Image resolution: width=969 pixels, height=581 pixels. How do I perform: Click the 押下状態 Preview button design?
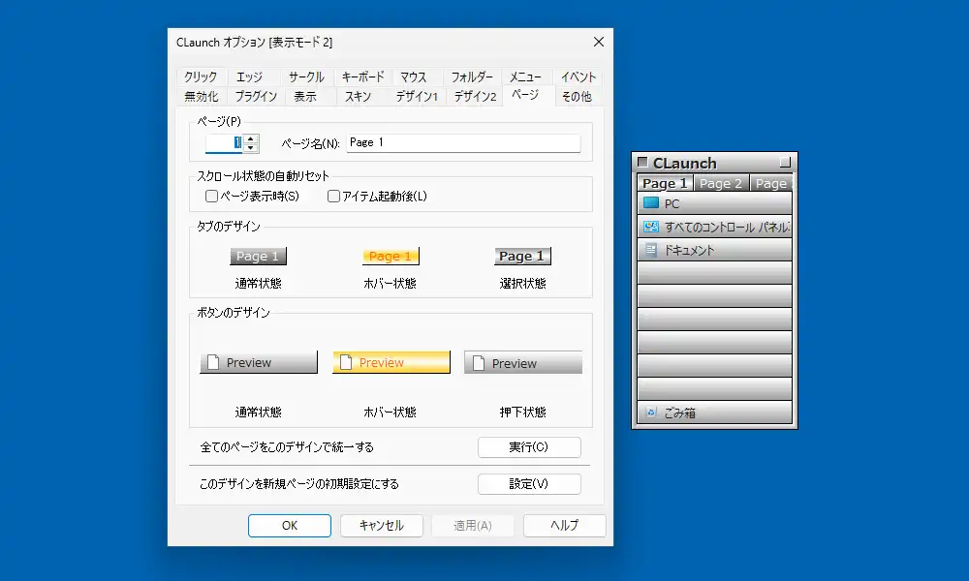(x=523, y=362)
